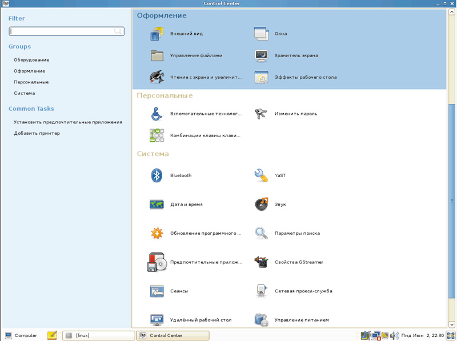This screenshot has height=341, width=457.
Task: Open Управление питанием power management
Action: (261, 320)
